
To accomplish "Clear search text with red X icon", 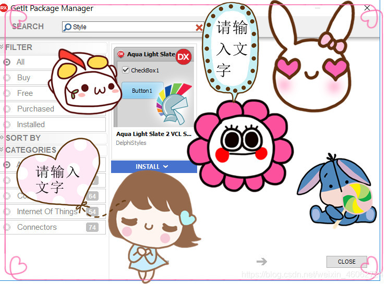I will (x=199, y=28).
